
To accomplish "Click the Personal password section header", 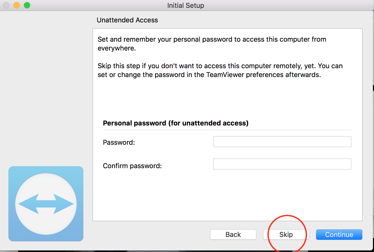I will click(x=176, y=123).
